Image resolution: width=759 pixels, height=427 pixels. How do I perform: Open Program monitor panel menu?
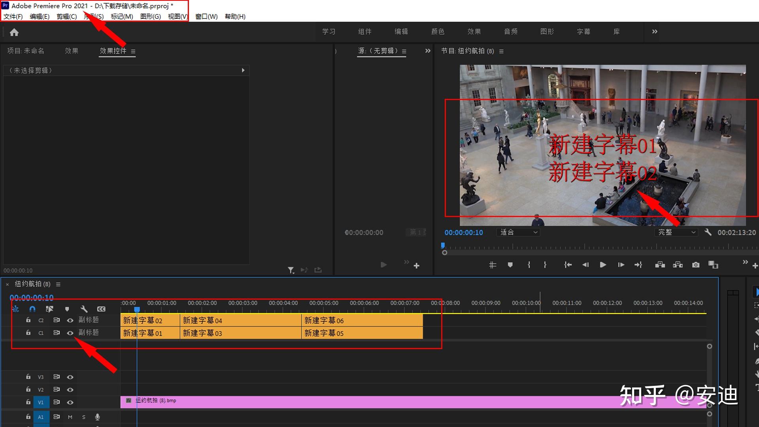click(501, 51)
